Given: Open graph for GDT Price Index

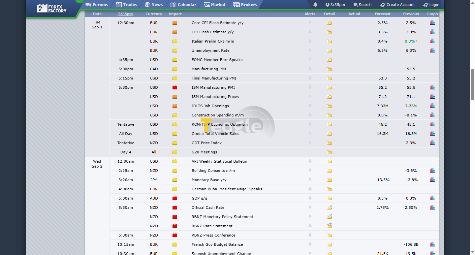Looking at the screenshot, I should point(432,143).
